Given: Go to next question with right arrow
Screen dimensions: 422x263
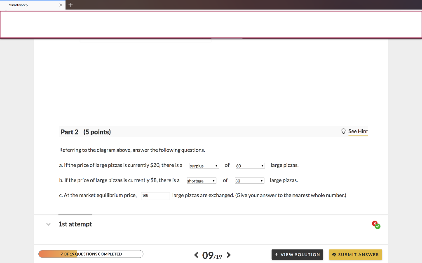Looking at the screenshot, I should coord(228,255).
